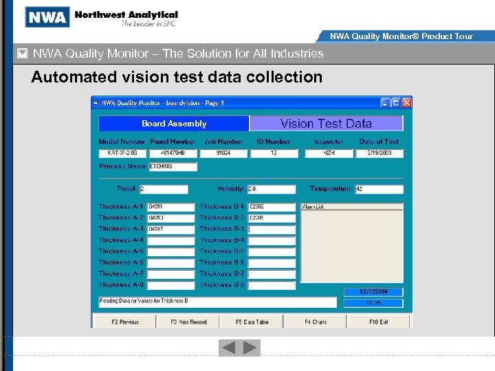
Task: Click the Date of Test field
Action: tap(379, 153)
